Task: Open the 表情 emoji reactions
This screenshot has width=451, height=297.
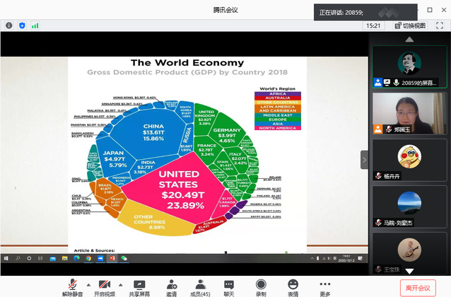Action: (293, 284)
